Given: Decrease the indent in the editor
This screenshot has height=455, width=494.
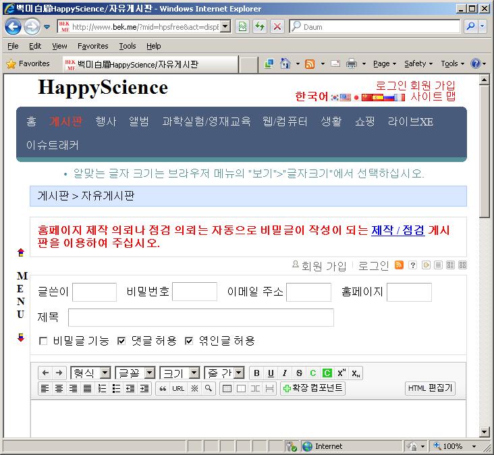Looking at the screenshot, I should 130,389.
